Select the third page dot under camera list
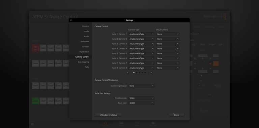This screenshot has height=128, width=259. point(139,73)
